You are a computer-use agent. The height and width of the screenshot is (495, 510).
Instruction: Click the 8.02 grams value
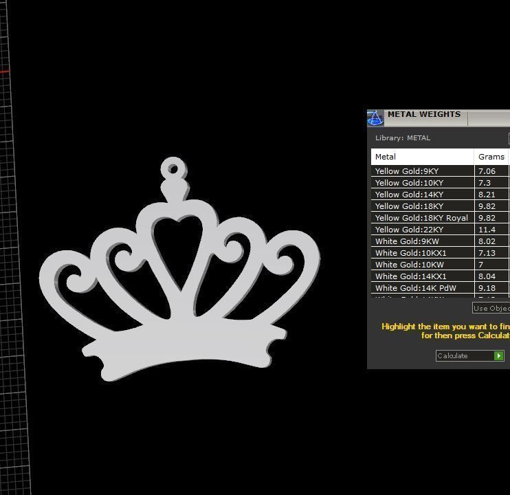(487, 241)
